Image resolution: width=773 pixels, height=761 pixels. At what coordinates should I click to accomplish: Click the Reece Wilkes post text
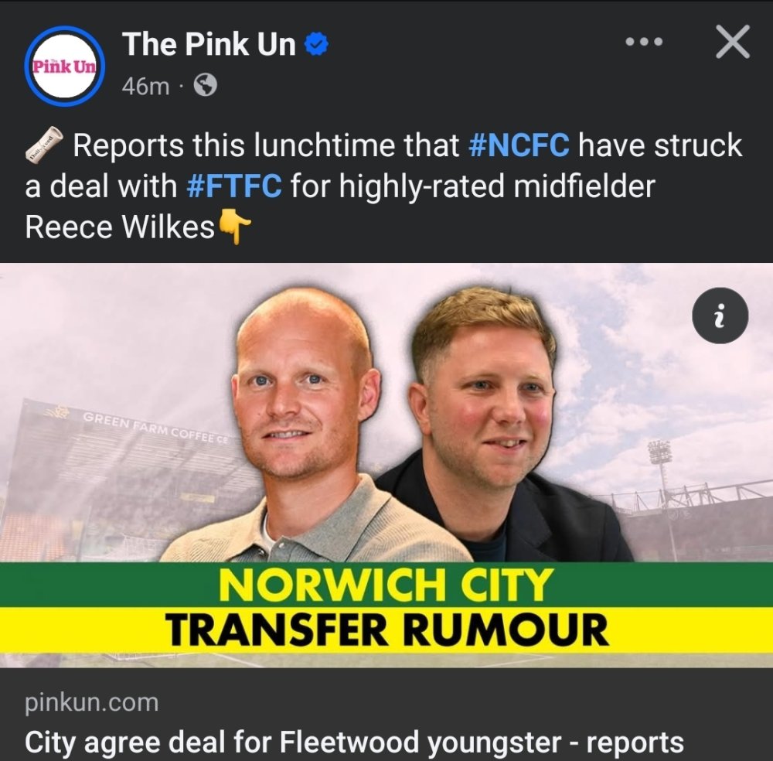tap(120, 227)
